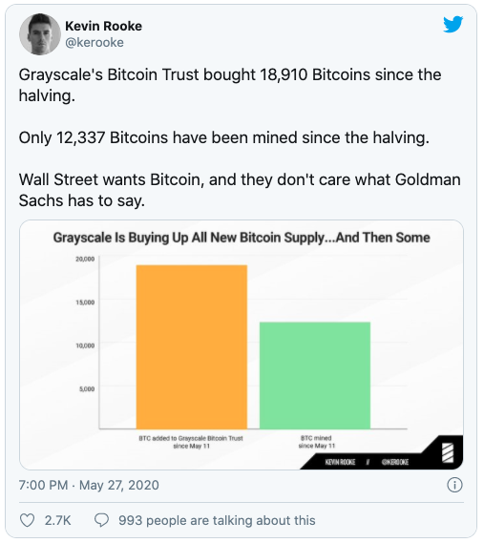The image size is (484, 543).
Task: Click the striped logo in chart corner
Action: (x=448, y=453)
